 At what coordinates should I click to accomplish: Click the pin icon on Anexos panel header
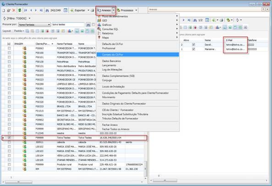263,9
